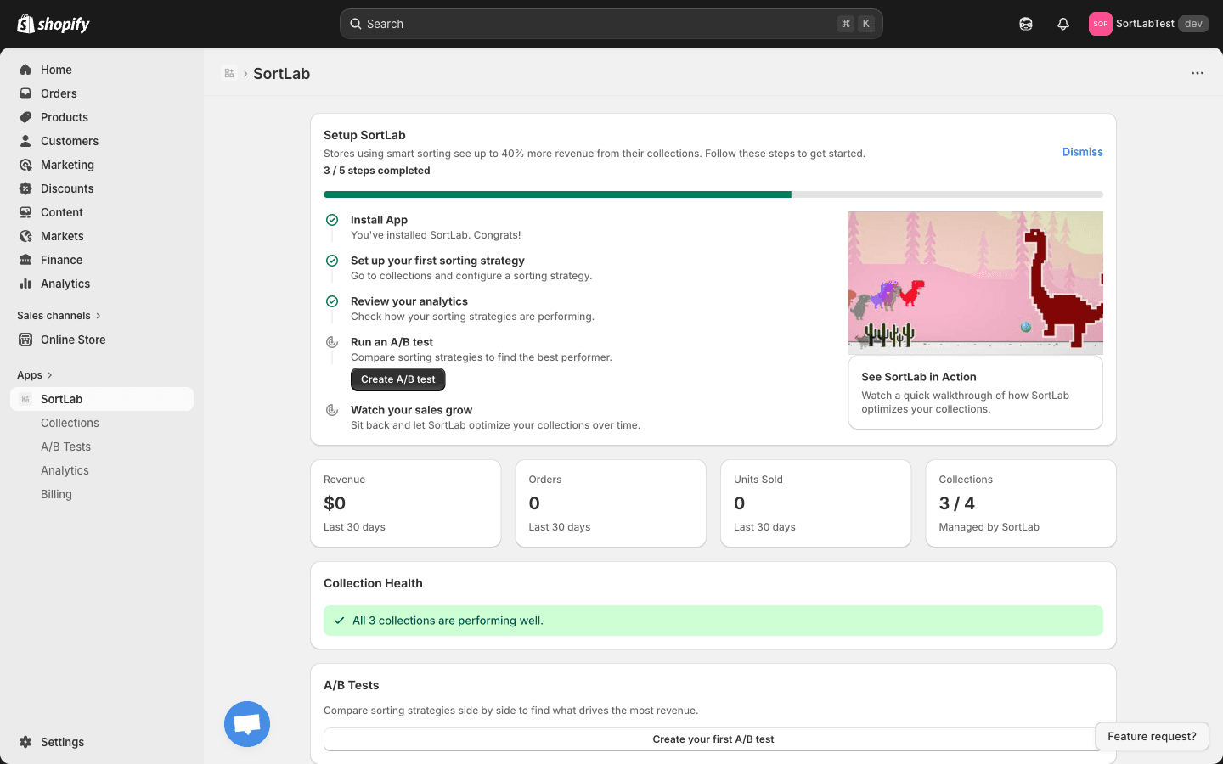
Task: Open the chat support bubble
Action: coord(246,724)
